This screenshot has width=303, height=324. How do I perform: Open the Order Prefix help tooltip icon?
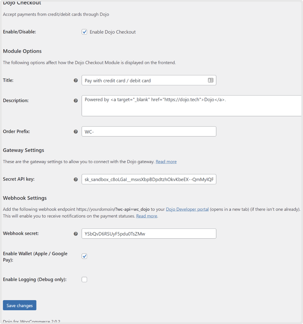(76, 131)
